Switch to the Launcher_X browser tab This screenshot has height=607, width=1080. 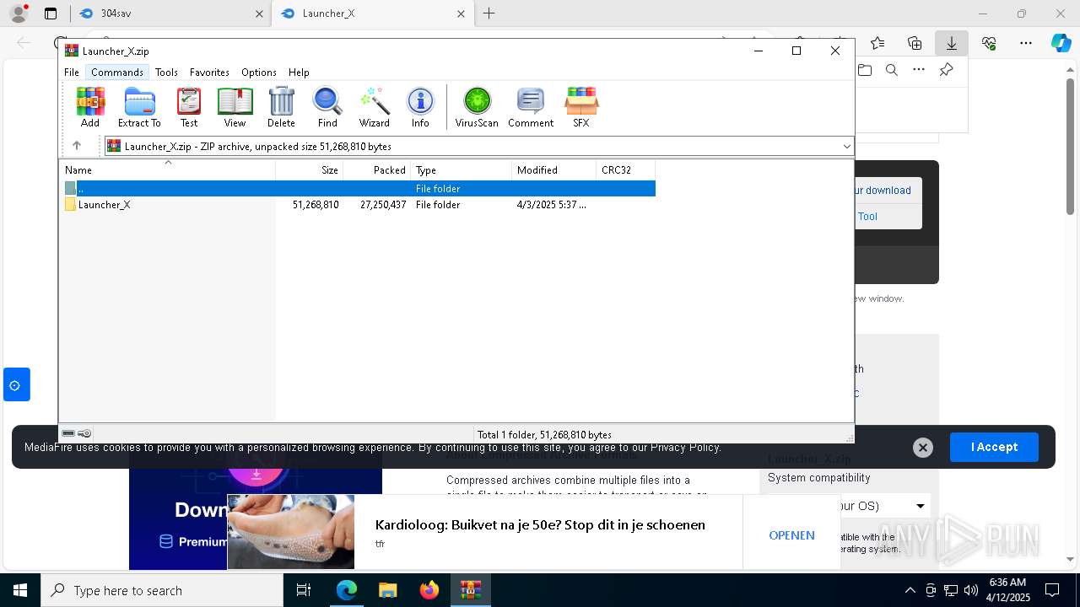pos(374,13)
